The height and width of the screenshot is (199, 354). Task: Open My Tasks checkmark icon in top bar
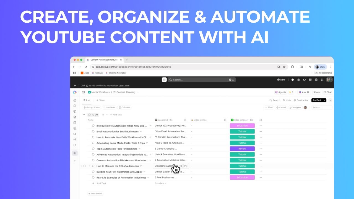293,80
